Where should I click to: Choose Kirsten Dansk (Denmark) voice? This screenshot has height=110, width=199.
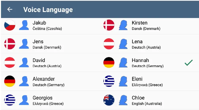146,25
